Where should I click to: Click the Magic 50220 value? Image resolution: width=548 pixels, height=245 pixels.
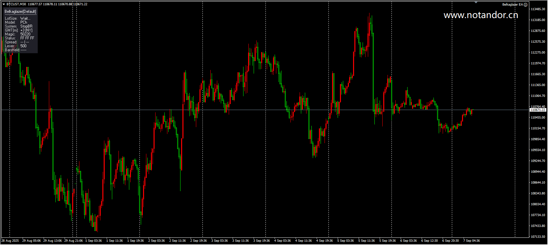click(25, 34)
